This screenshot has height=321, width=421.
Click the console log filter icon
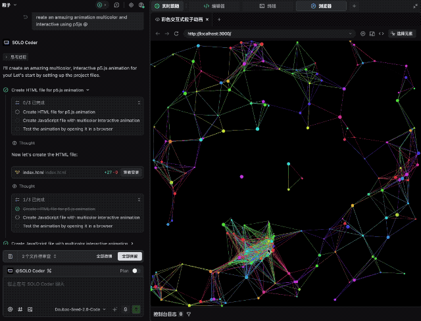tap(189, 314)
